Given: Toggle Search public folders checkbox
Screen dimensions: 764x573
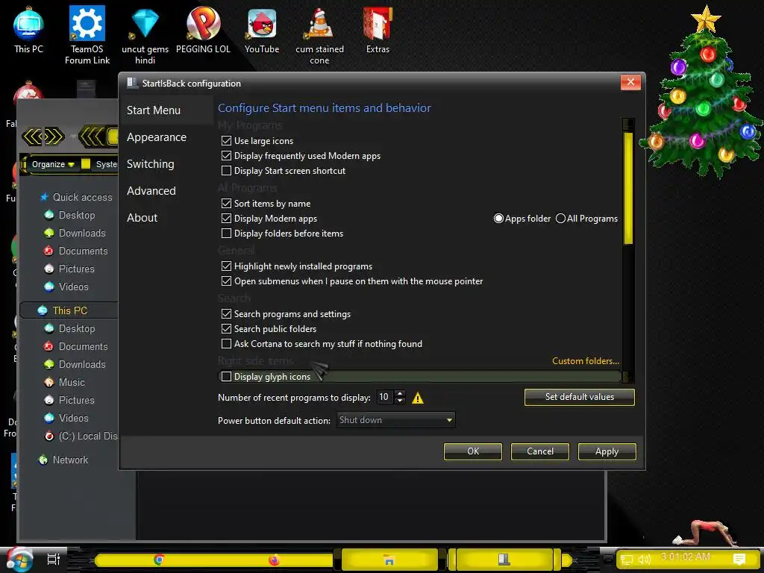Looking at the screenshot, I should [226, 329].
